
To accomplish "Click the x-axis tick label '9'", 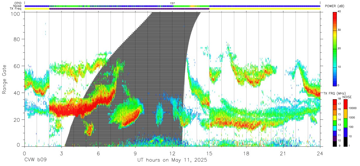I will (135, 153).
